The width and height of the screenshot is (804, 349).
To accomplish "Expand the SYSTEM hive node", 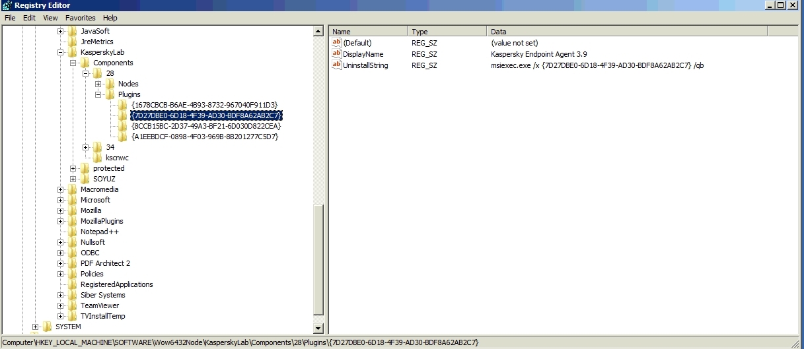I will (x=36, y=327).
